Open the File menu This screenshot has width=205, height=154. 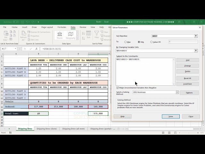point(5,27)
